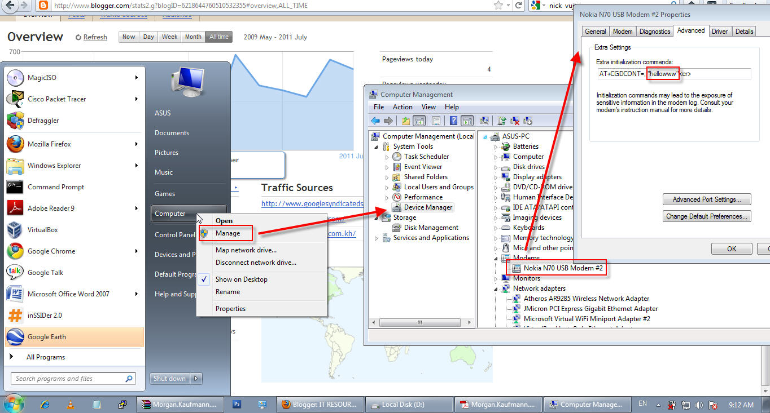Click the browser Back arrow button
The height and width of the screenshot is (413, 770).
[11, 6]
